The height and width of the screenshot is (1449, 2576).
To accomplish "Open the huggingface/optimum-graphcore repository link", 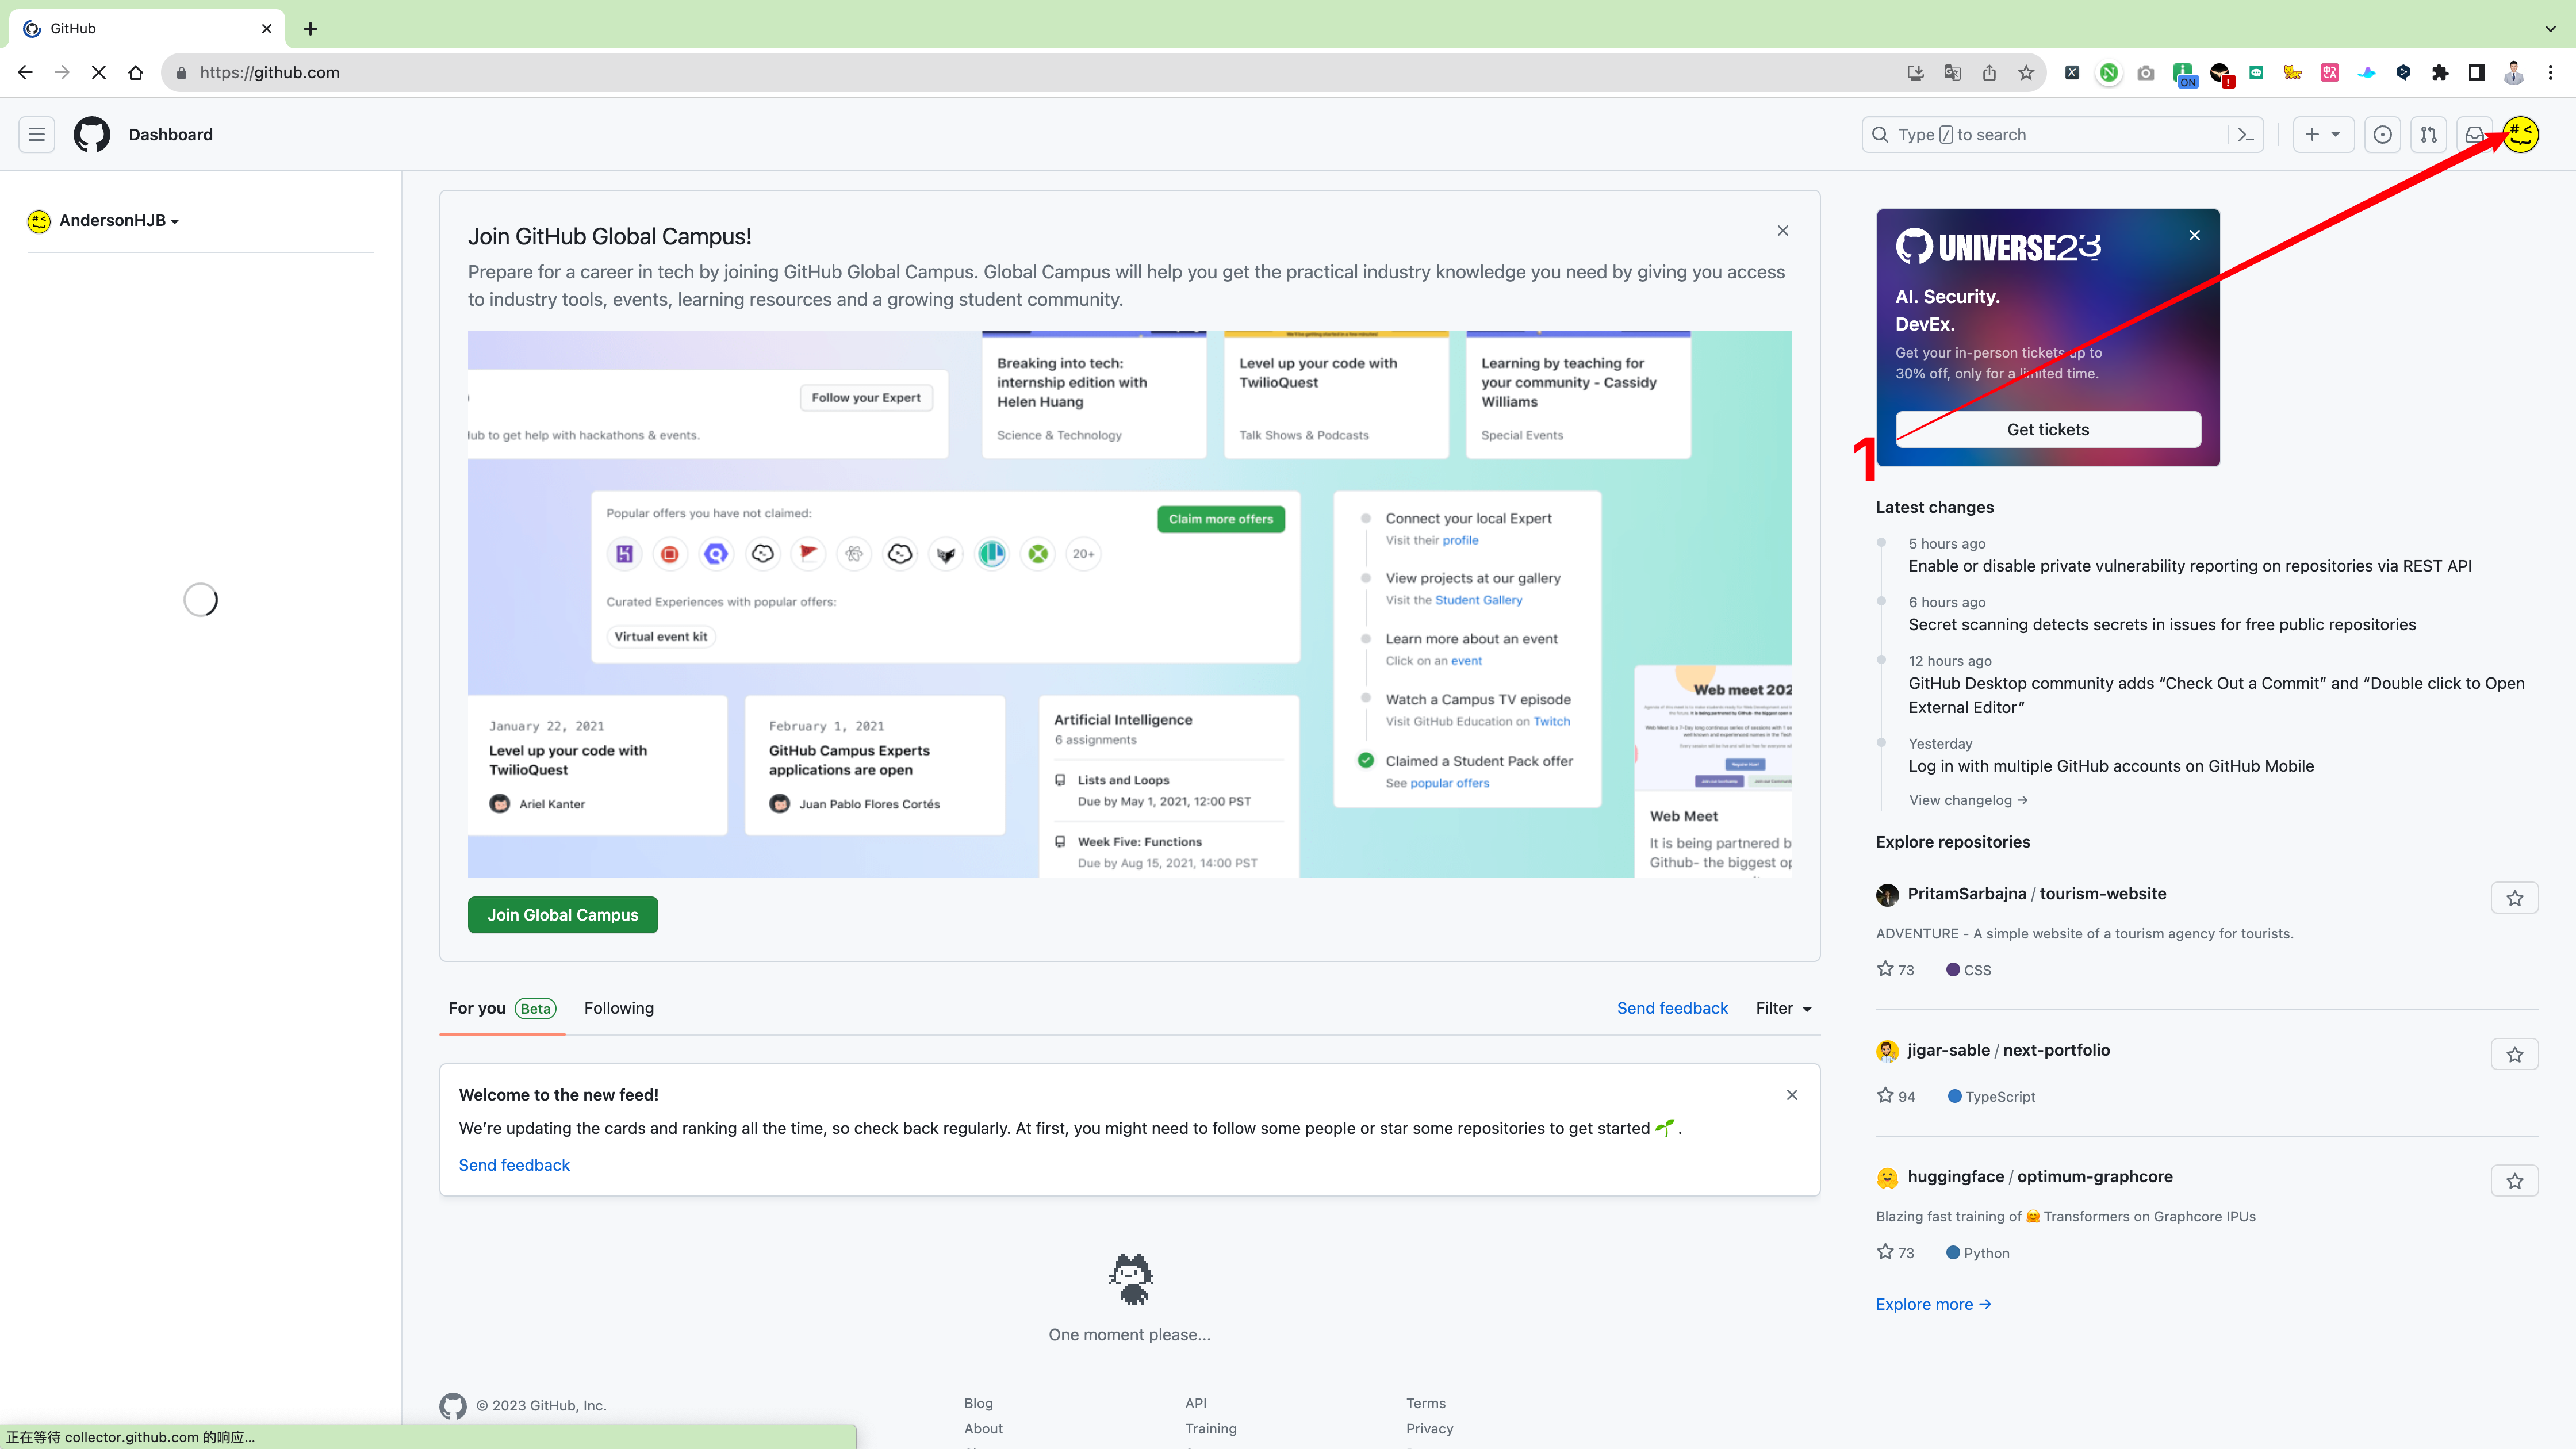I will [x=2040, y=1177].
